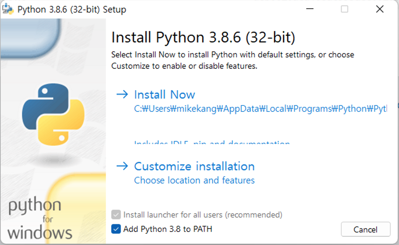
Task: Close the Python Setup window
Action: coord(380,9)
